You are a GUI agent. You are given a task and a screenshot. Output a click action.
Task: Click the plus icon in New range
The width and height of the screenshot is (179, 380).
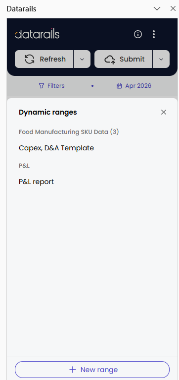(73, 370)
